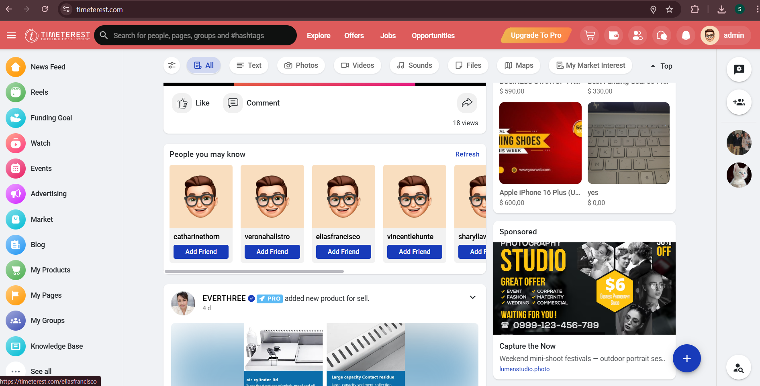Focus the search people and hashtags field
The width and height of the screenshot is (760, 386).
pyautogui.click(x=196, y=35)
